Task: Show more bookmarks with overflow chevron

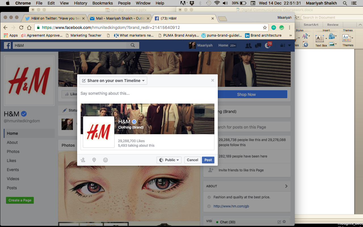Action: point(290,35)
